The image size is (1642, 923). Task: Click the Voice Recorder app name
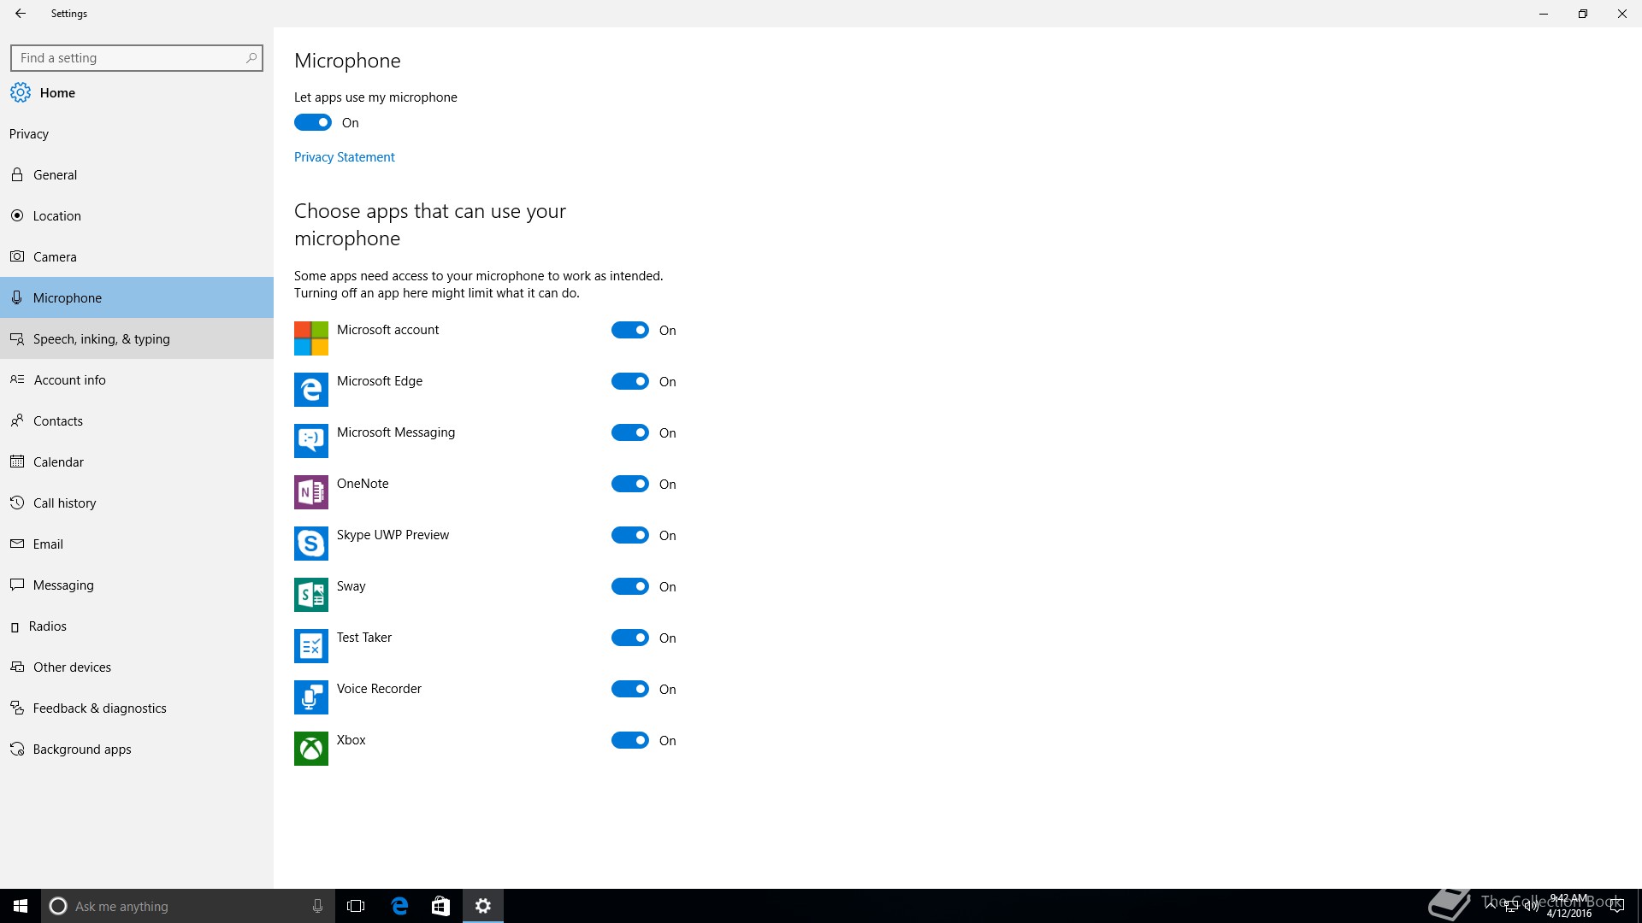379,689
